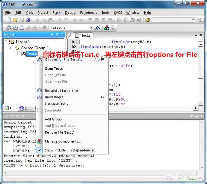Open the Project menu

click(x=43, y=13)
